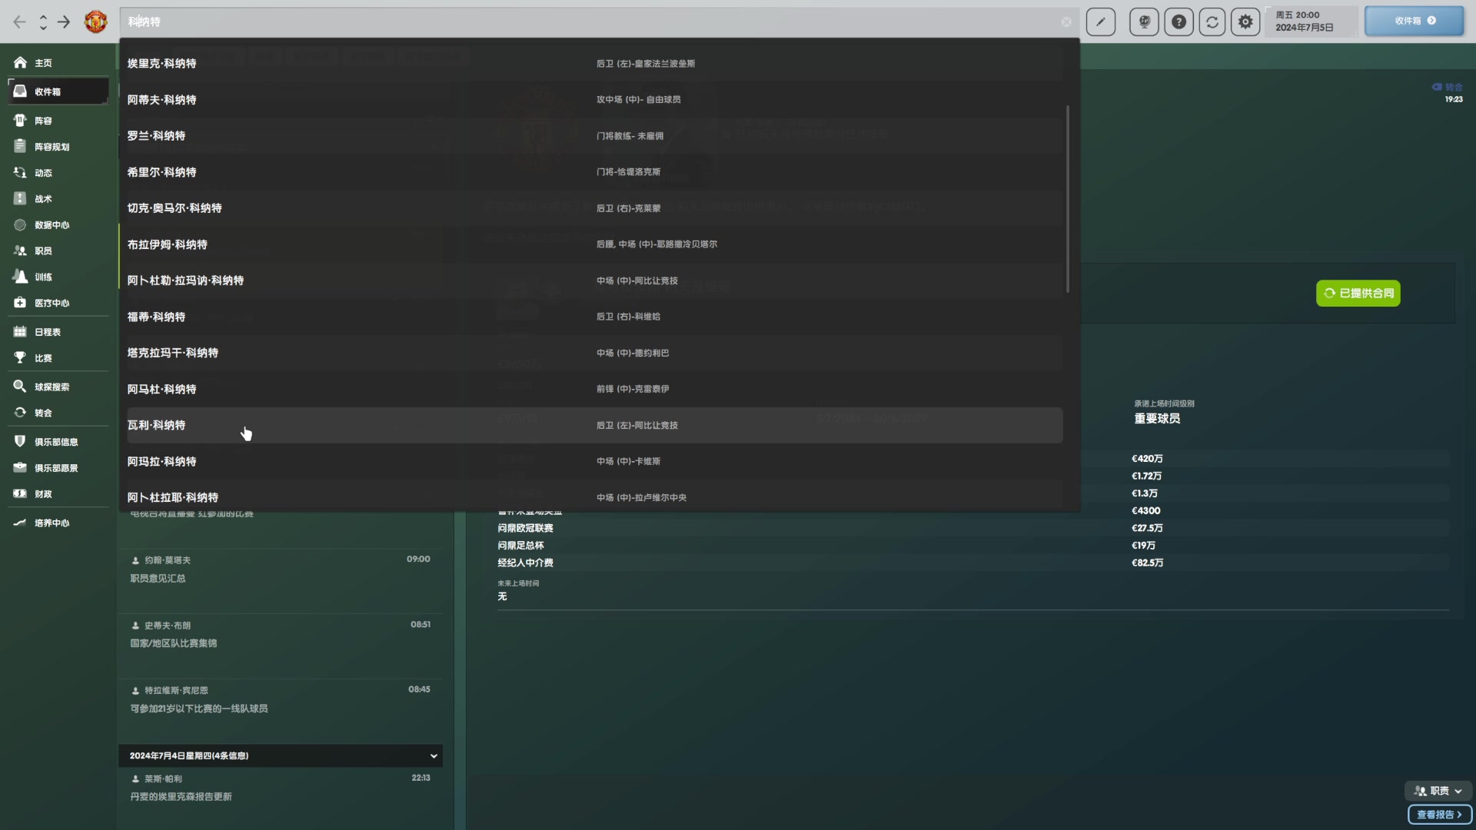Click the top-right 收件箱 continue button

click(x=1414, y=21)
